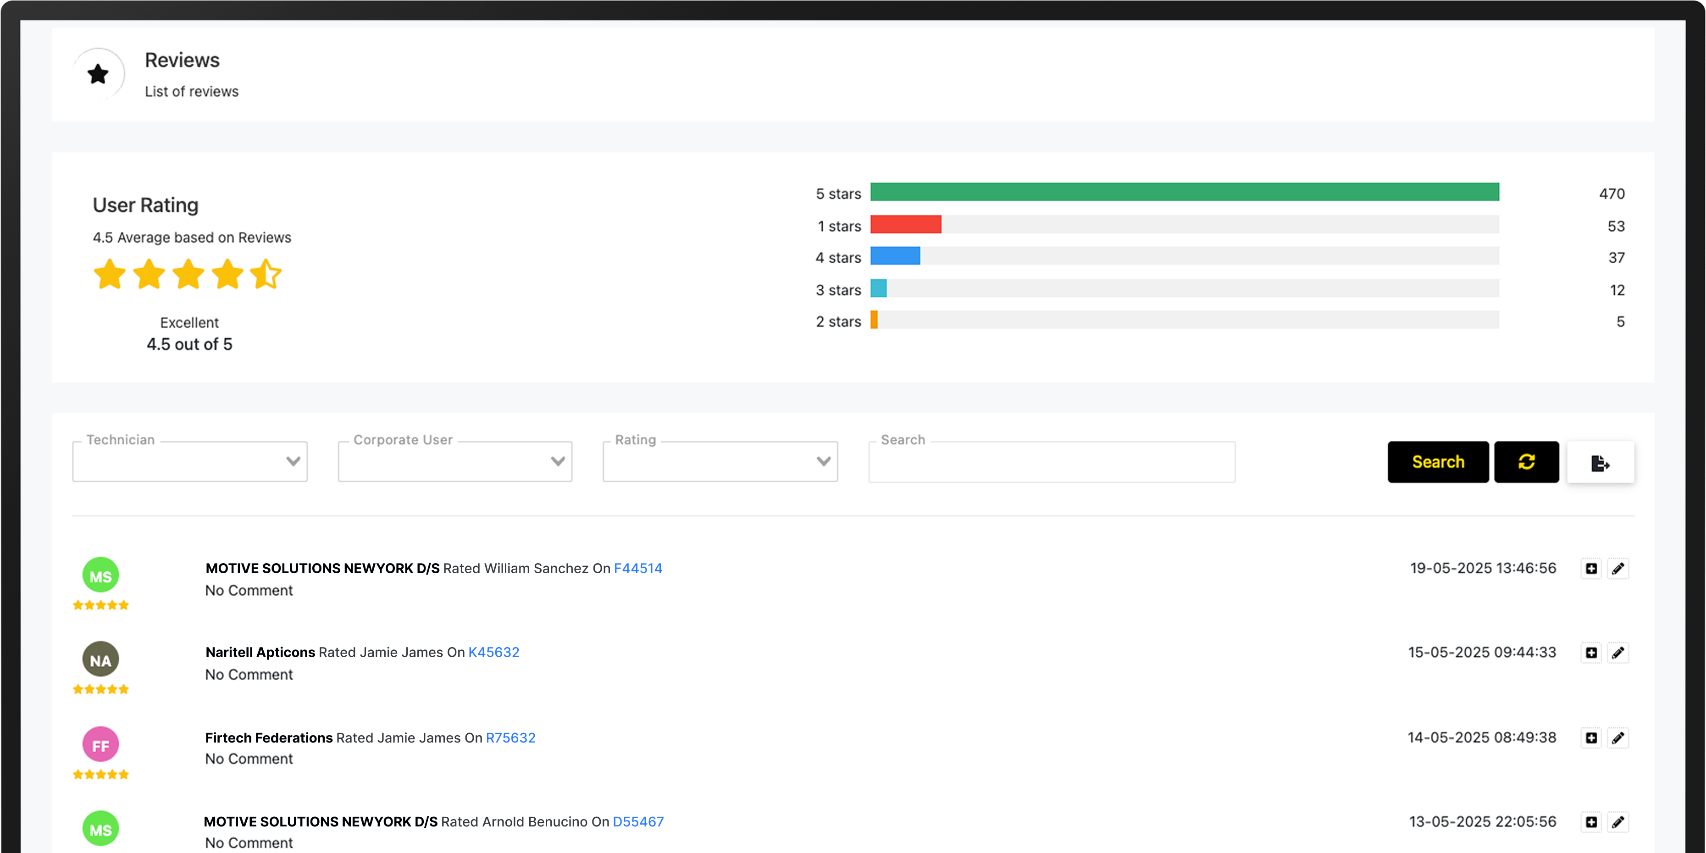The height and width of the screenshot is (853, 1706).
Task: Click the five-star rating under Firtech Federations avatar
Action: pyautogui.click(x=101, y=774)
